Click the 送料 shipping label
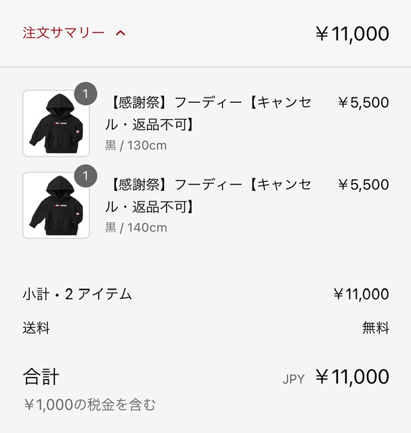Image resolution: width=411 pixels, height=433 pixels. pyautogui.click(x=36, y=329)
